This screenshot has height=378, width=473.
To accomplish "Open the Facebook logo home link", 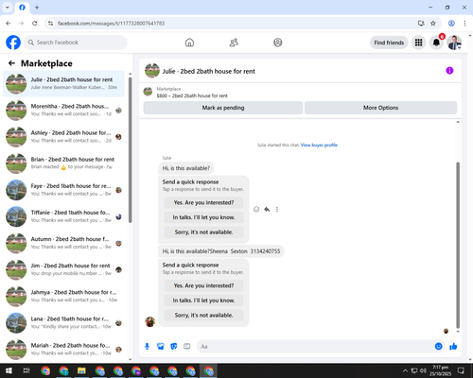I will (x=13, y=43).
